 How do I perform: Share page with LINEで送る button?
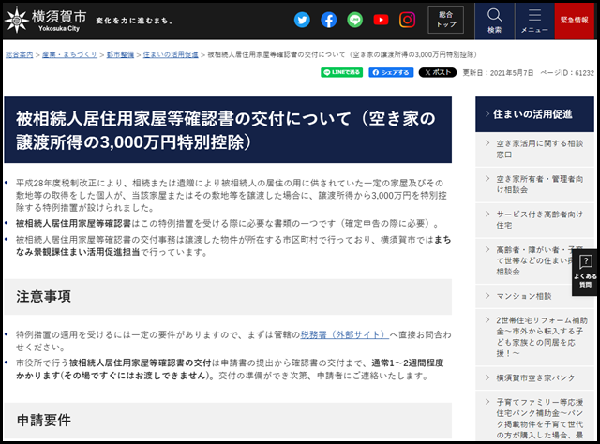point(341,72)
